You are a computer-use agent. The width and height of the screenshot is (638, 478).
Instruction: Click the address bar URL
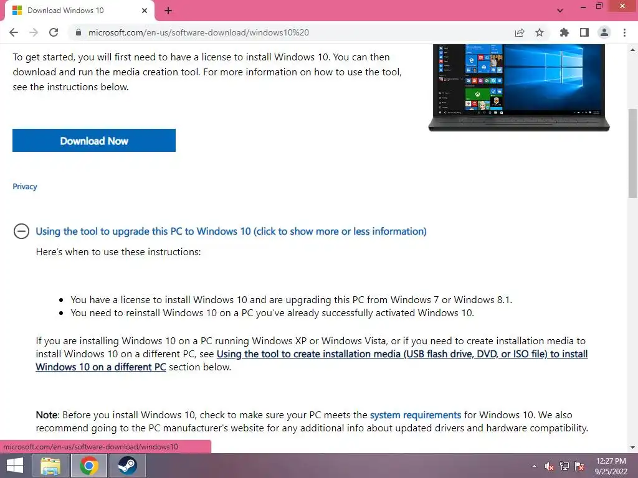click(x=199, y=32)
